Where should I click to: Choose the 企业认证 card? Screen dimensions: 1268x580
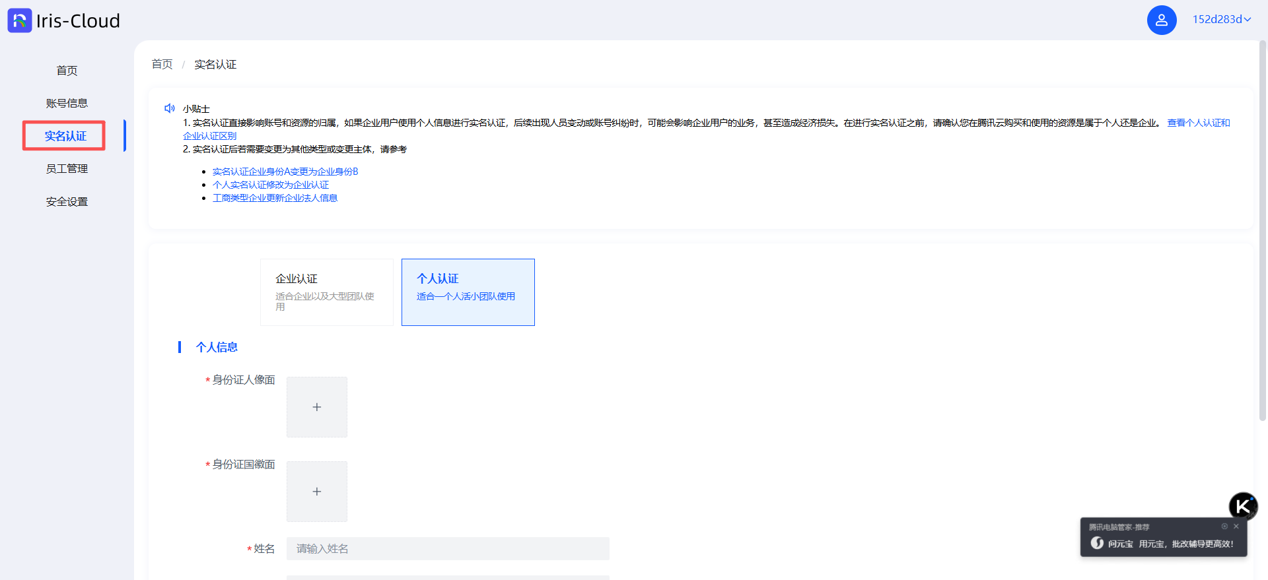coord(327,292)
